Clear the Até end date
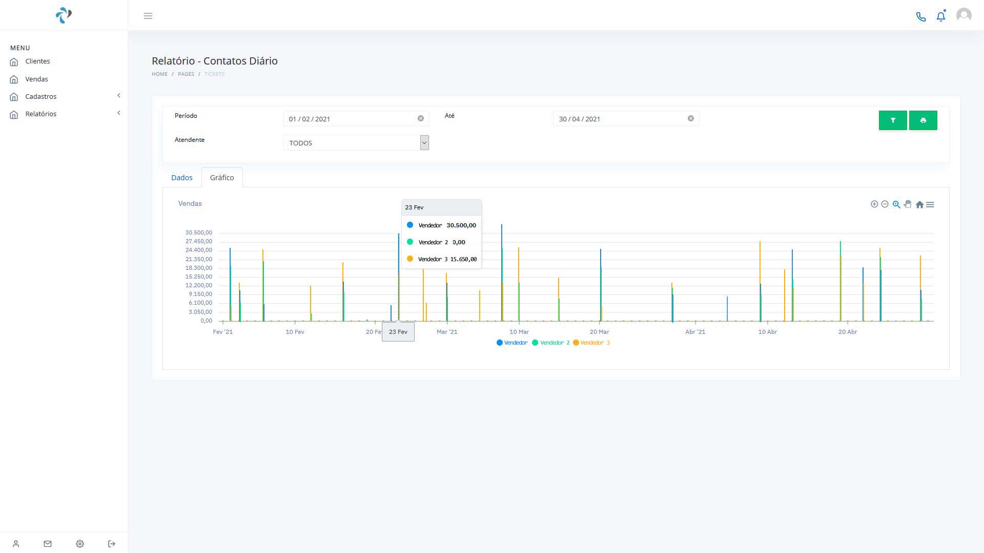Screen dimensions: 984x553 (x=691, y=118)
